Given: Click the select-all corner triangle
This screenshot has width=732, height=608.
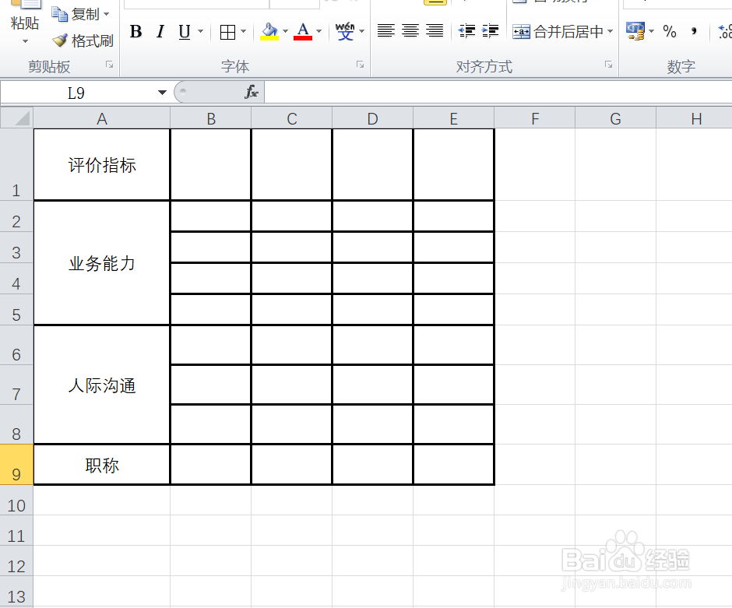Looking at the screenshot, I should 17,118.
